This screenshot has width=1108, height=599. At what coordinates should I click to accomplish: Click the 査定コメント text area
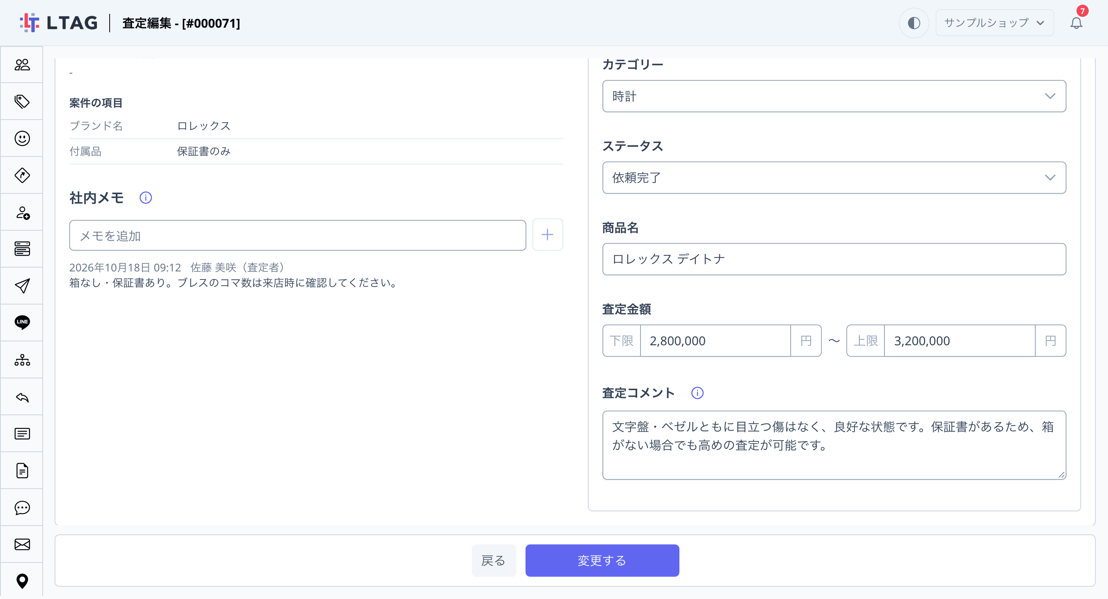click(x=834, y=445)
